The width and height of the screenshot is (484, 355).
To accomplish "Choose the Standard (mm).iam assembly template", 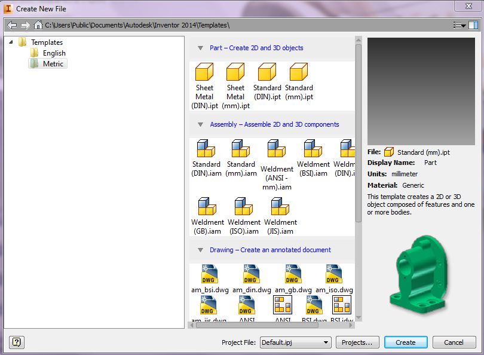I will 241,149.
